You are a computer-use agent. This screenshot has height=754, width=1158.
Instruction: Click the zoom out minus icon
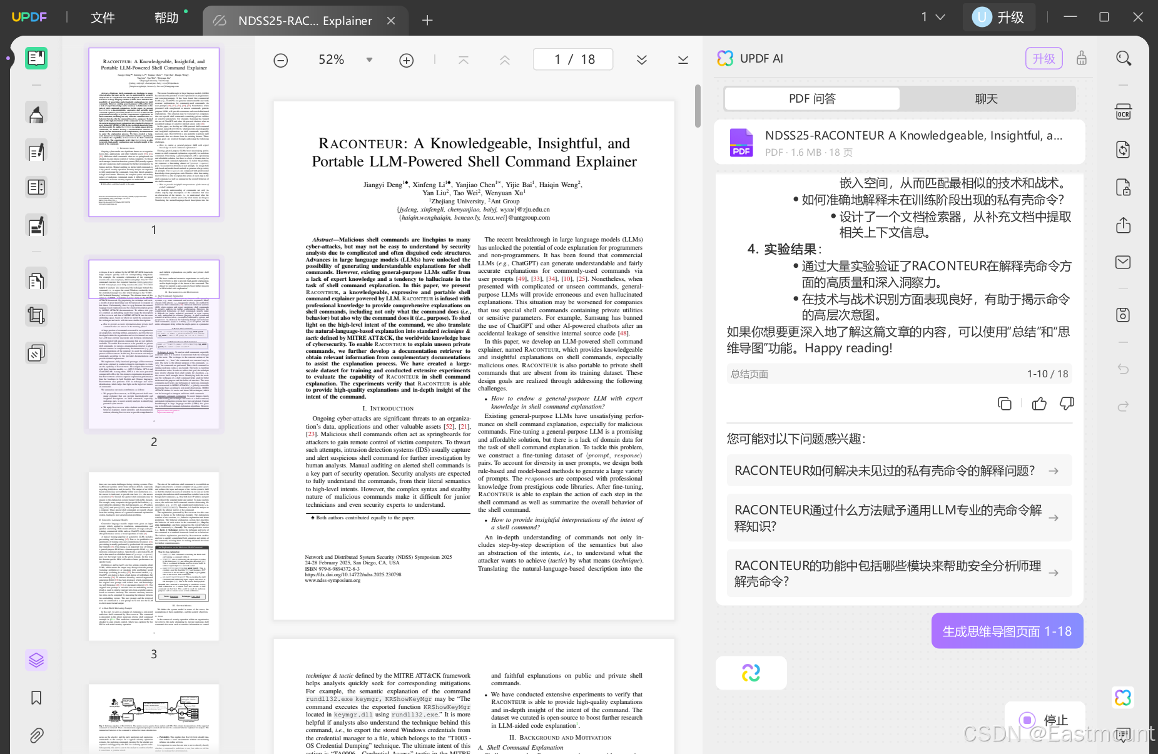281,60
